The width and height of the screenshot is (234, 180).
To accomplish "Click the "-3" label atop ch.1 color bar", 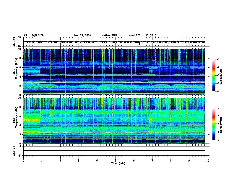I will click(218, 59).
